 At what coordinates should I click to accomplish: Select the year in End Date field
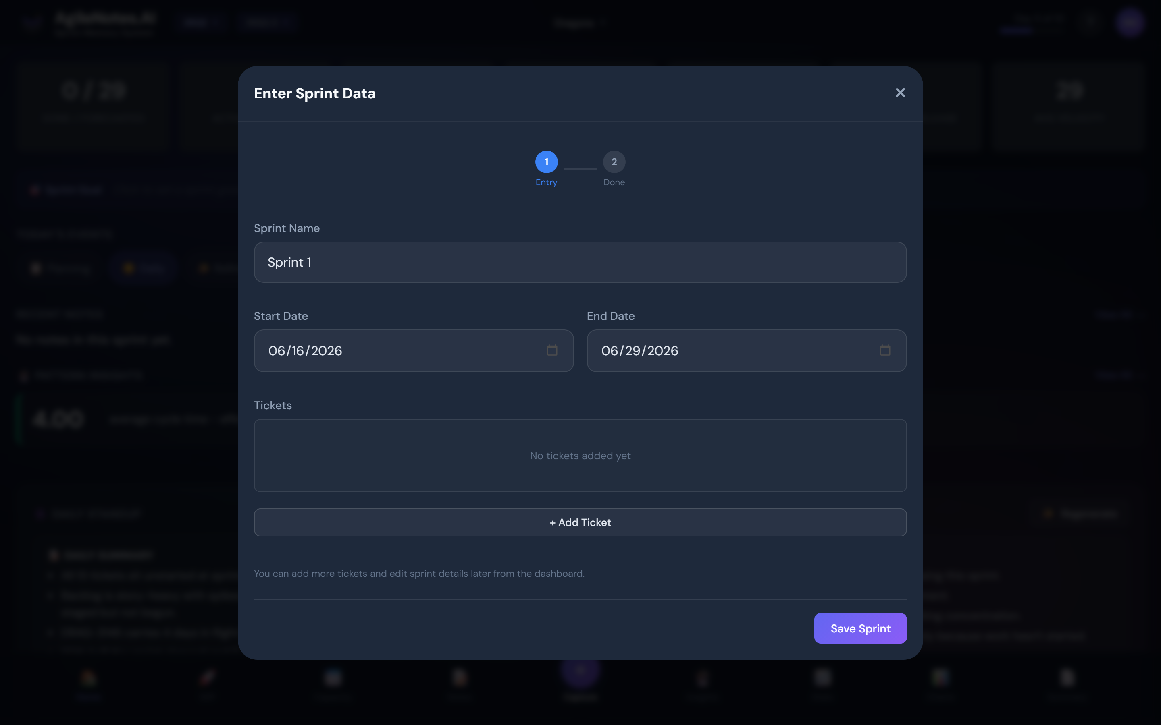pos(663,351)
